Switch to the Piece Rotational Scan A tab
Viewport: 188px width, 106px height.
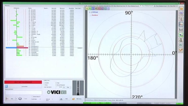(x=132, y=6)
